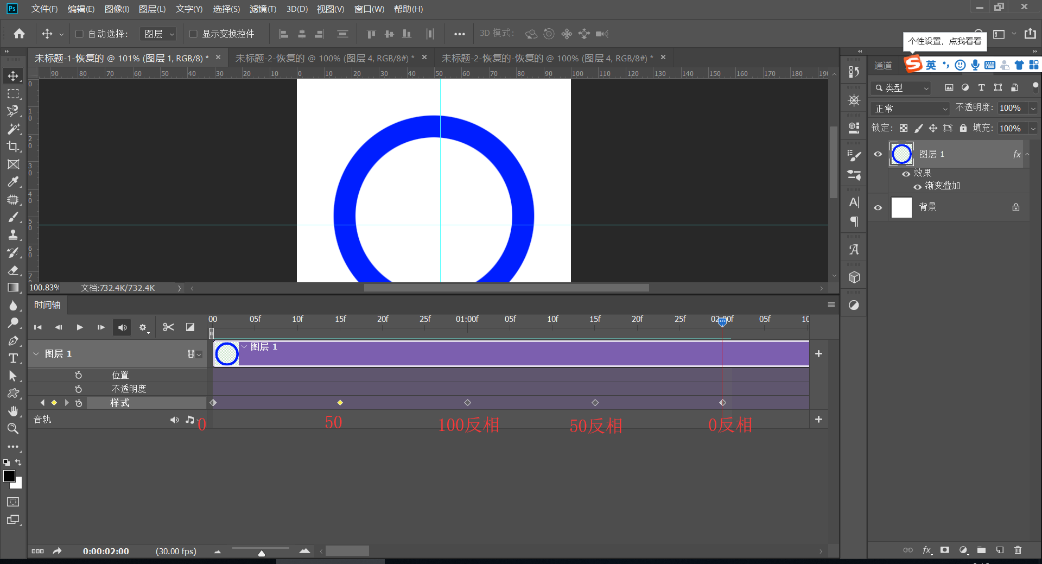Viewport: 1042px width, 564px height.
Task: Click the foreground color swatch
Action: coord(9,476)
